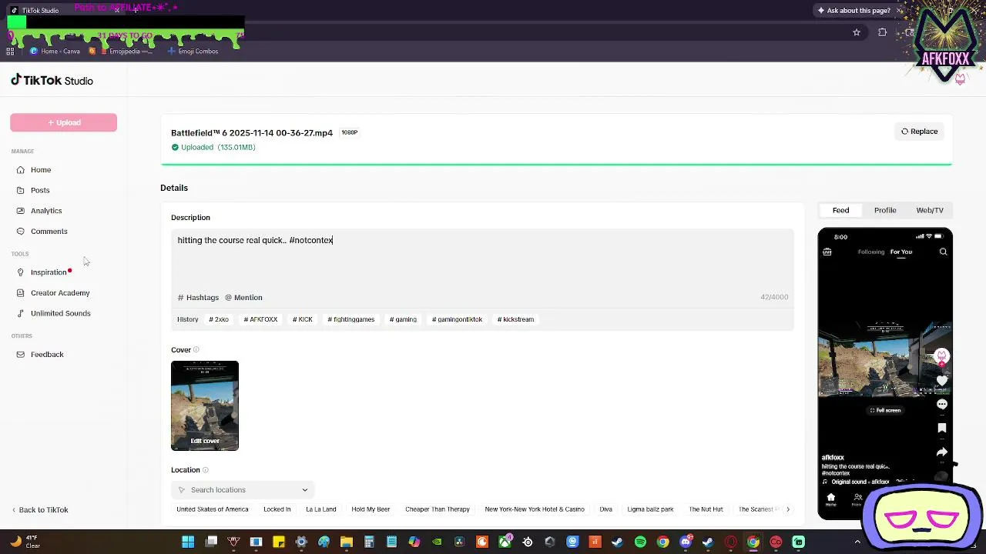Add the #gamingontiktok history hashtag
The height and width of the screenshot is (554, 986).
(457, 319)
